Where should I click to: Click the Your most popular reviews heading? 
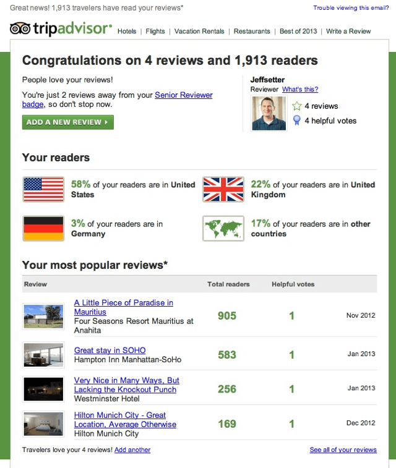click(x=95, y=265)
